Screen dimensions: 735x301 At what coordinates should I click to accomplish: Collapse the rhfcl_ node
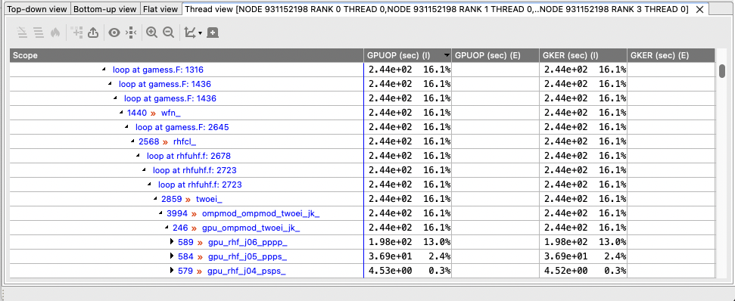click(x=132, y=141)
